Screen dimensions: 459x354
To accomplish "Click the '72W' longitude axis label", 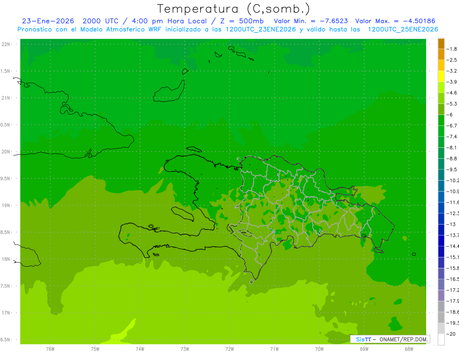I will coord(229,349).
